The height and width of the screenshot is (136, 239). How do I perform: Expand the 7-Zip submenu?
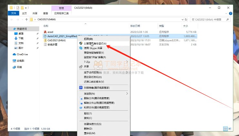[127, 62]
